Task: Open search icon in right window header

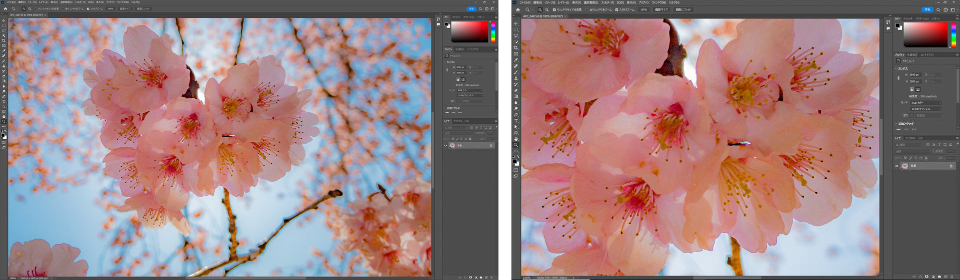Action: (938, 9)
